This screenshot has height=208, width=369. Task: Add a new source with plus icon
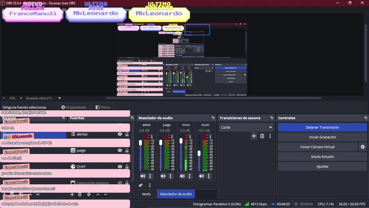[72, 194]
